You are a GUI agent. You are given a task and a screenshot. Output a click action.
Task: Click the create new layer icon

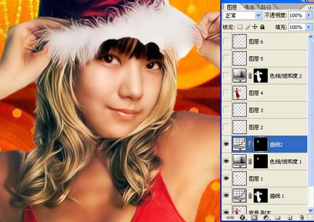(x=289, y=218)
